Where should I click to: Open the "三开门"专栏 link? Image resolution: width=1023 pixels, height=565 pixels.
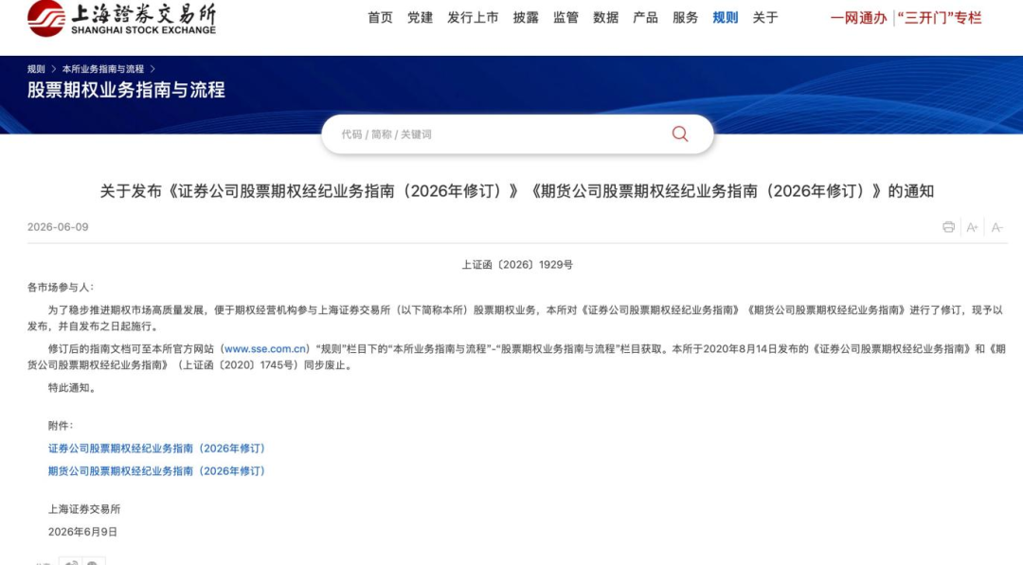[940, 18]
